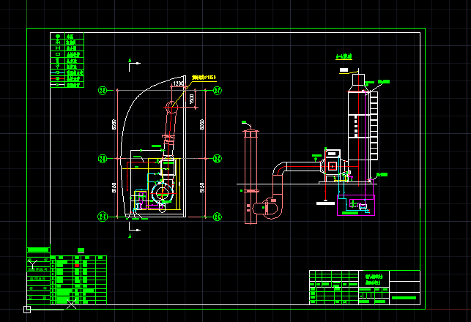Click the green label inside magenta pit

pyautogui.click(x=350, y=213)
